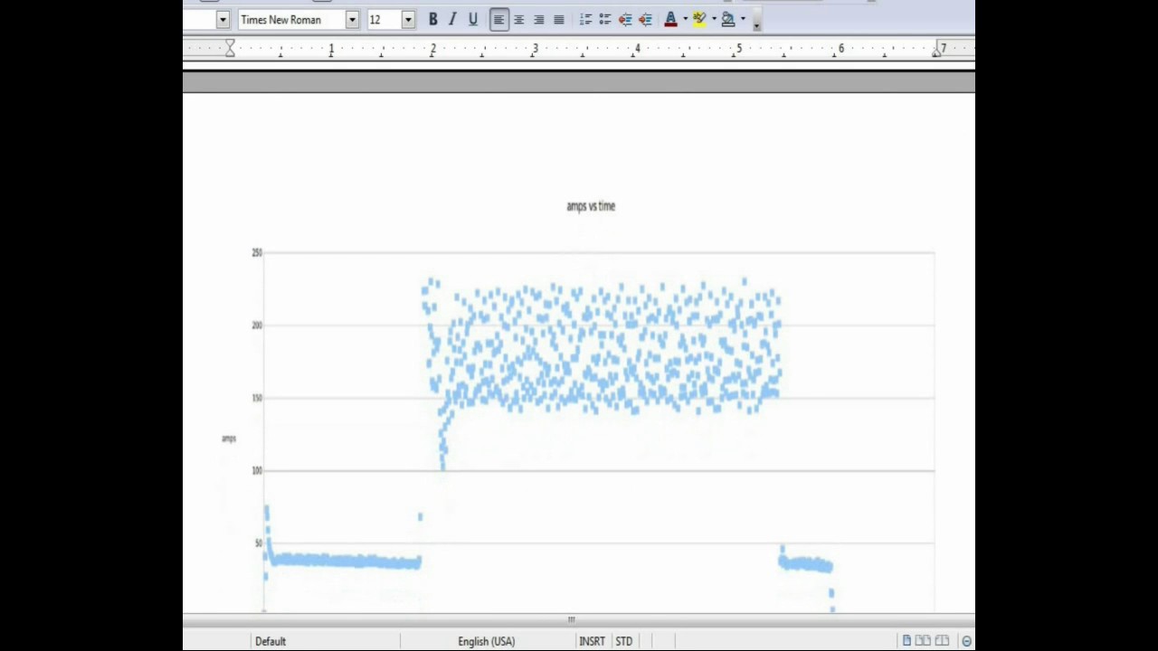Increase paragraph indent
1158x651 pixels.
(x=645, y=19)
